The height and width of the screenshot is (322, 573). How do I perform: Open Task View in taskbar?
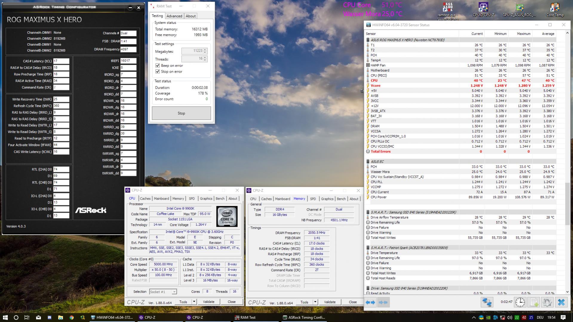click(27, 317)
